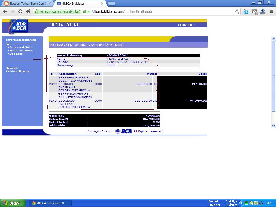Viewport: 276px width, 207px height.
Task: Click the PEND date cell
Action: point(53,101)
